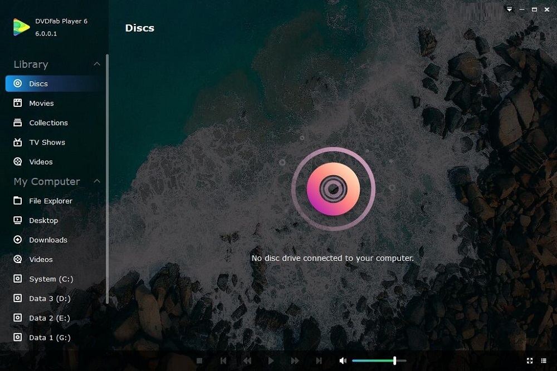This screenshot has width=557, height=371.
Task: Skip to previous chapter button
Action: (x=223, y=361)
